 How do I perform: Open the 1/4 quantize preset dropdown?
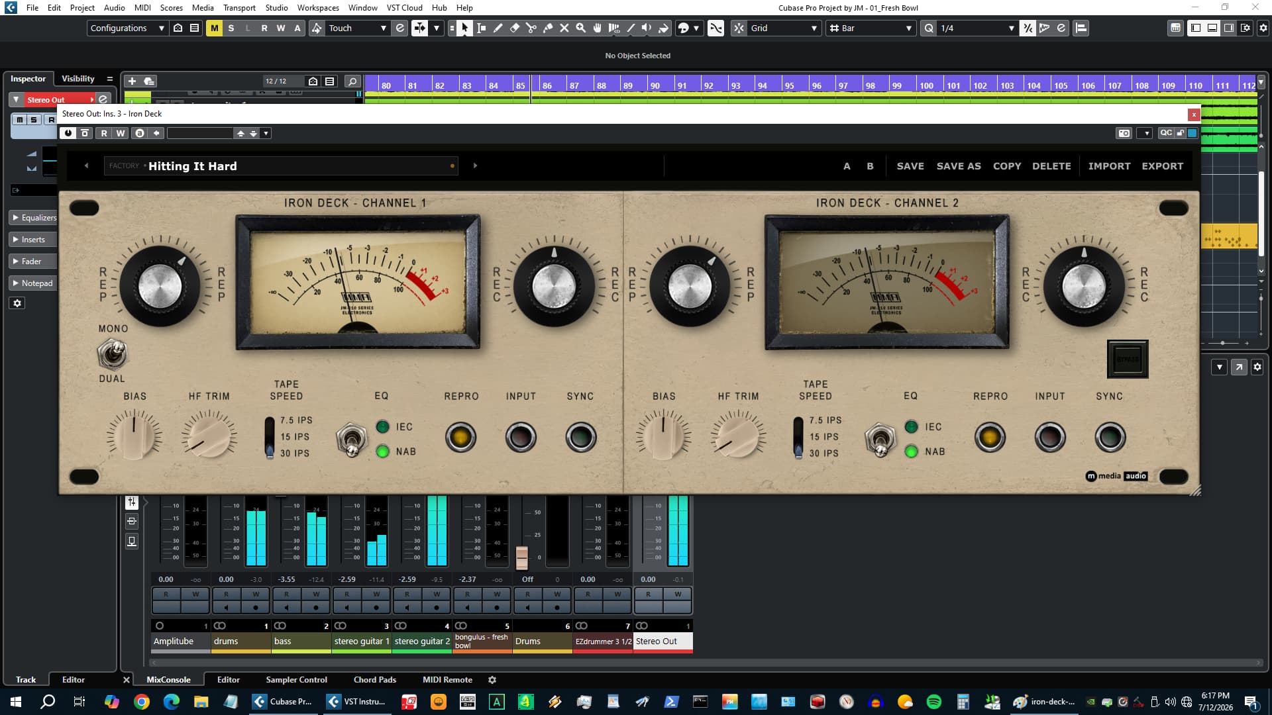click(977, 28)
